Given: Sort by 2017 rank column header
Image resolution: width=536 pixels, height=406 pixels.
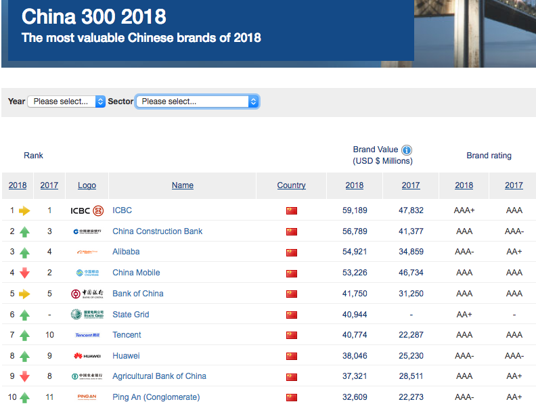Looking at the screenshot, I should (49, 185).
